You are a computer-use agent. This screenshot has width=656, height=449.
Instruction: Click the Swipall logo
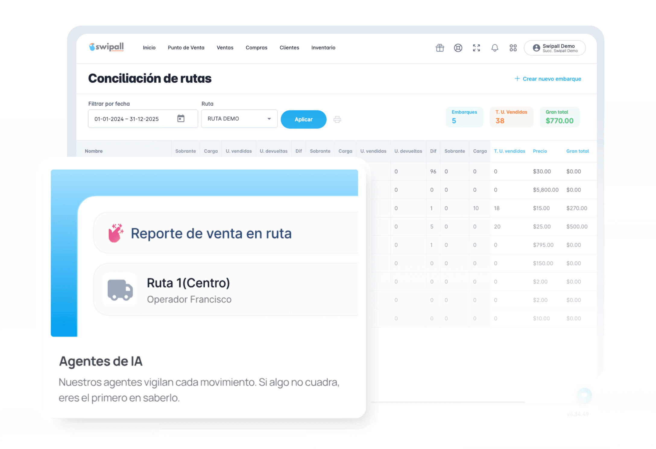[x=106, y=47]
